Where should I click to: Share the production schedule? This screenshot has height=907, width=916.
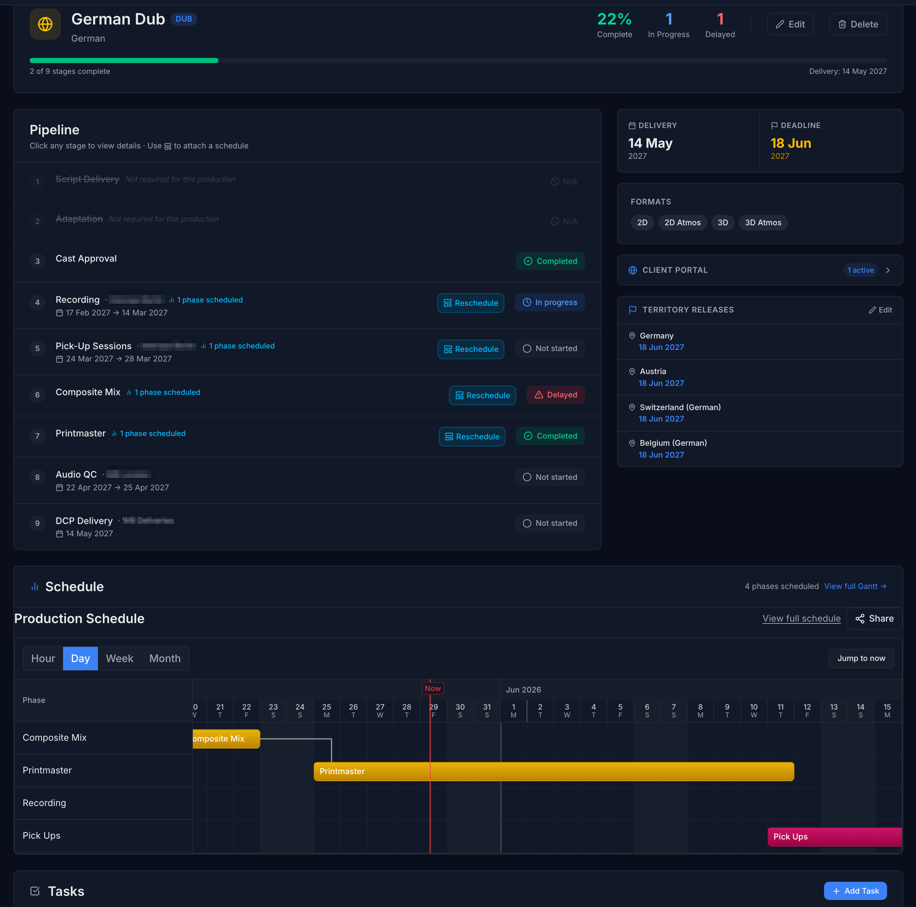click(x=874, y=619)
